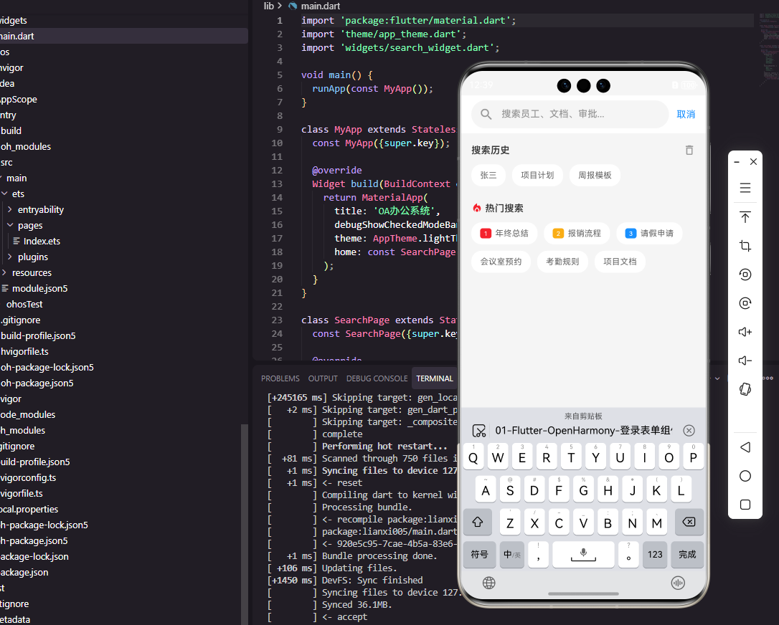Decrease device volume with the volume-down icon

(745, 360)
